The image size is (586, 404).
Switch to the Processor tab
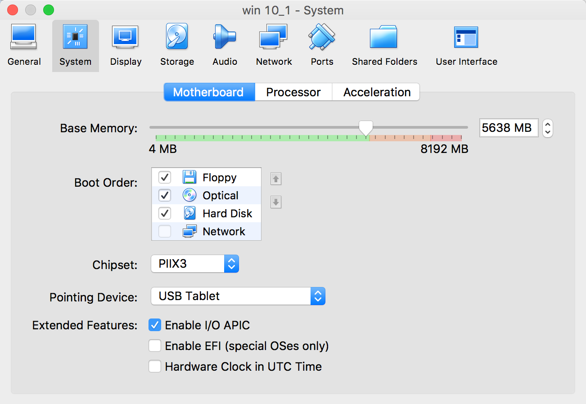293,92
